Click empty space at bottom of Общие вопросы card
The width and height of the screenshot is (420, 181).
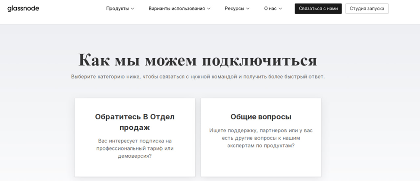260,166
